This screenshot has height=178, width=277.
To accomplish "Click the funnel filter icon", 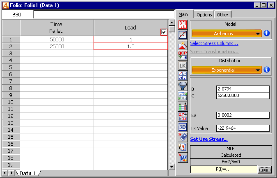I will click(x=183, y=86).
